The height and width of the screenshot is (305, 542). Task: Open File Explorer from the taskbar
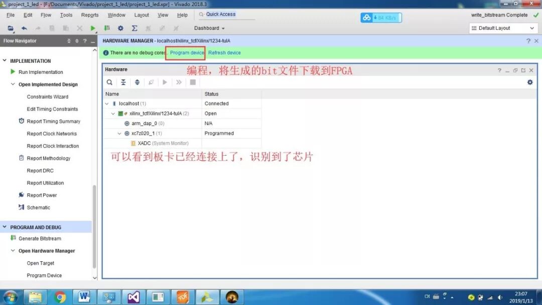[35, 297]
